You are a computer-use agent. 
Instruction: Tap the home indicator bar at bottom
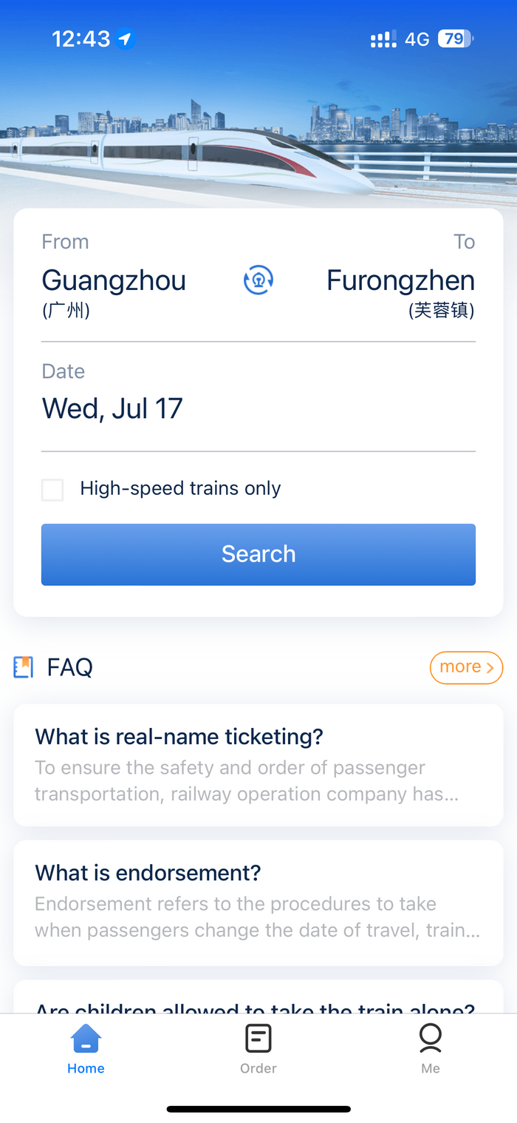258,1109
